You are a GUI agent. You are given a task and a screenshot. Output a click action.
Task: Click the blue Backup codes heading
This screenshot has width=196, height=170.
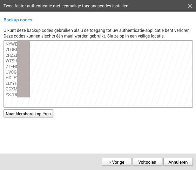18,20
